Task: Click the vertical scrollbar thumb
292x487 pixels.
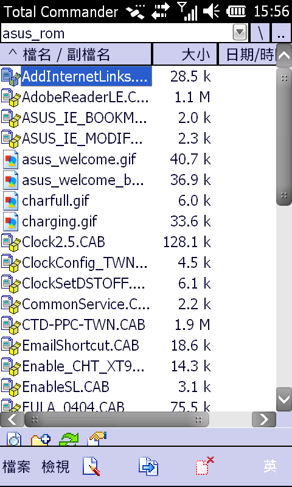Action: (x=284, y=136)
